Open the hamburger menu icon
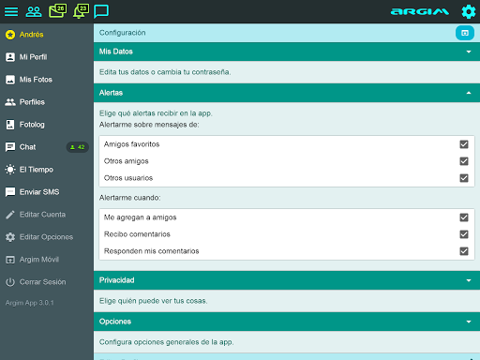This screenshot has width=480, height=360. click(x=11, y=11)
